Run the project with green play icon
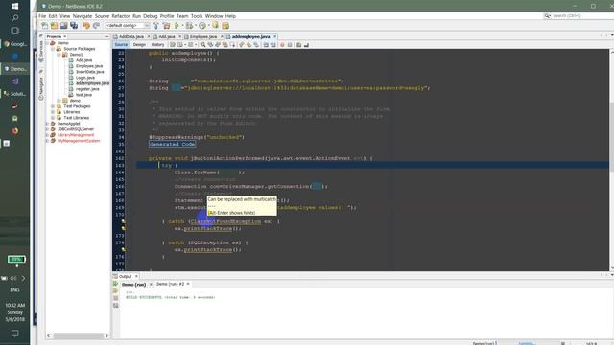 click(177, 26)
